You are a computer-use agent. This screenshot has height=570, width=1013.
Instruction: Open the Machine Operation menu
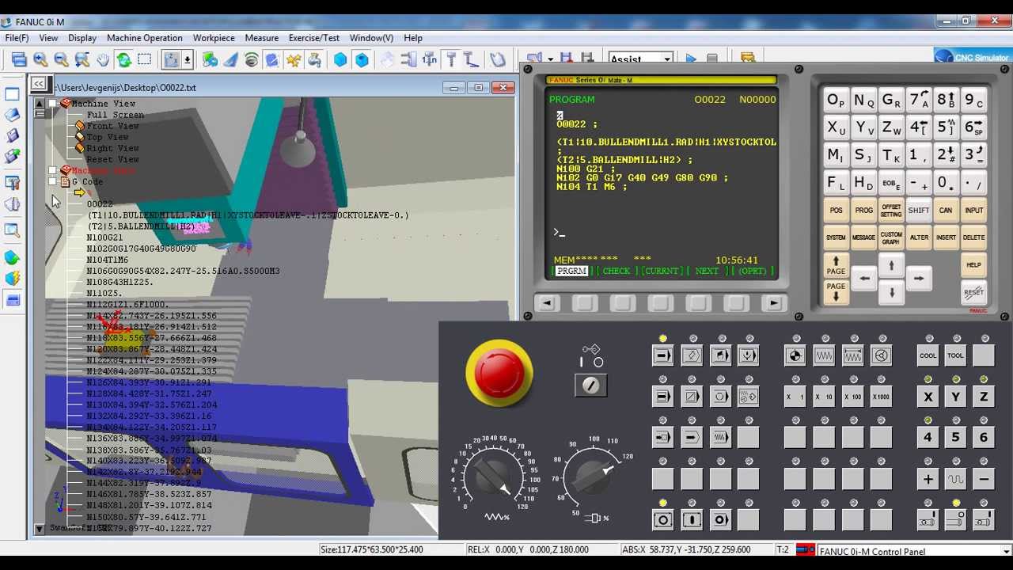(144, 38)
